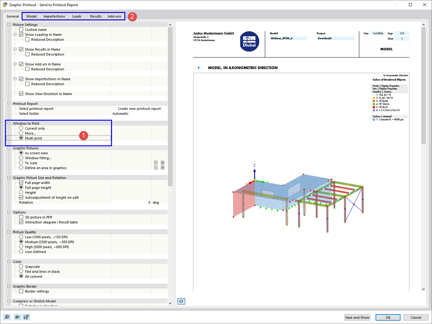Click the settings list scroll-up arrow
Viewport: 432px width, 324px height.
coord(170,24)
